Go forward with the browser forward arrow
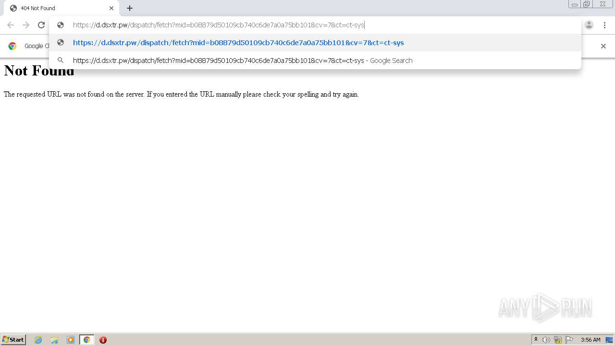 click(26, 25)
